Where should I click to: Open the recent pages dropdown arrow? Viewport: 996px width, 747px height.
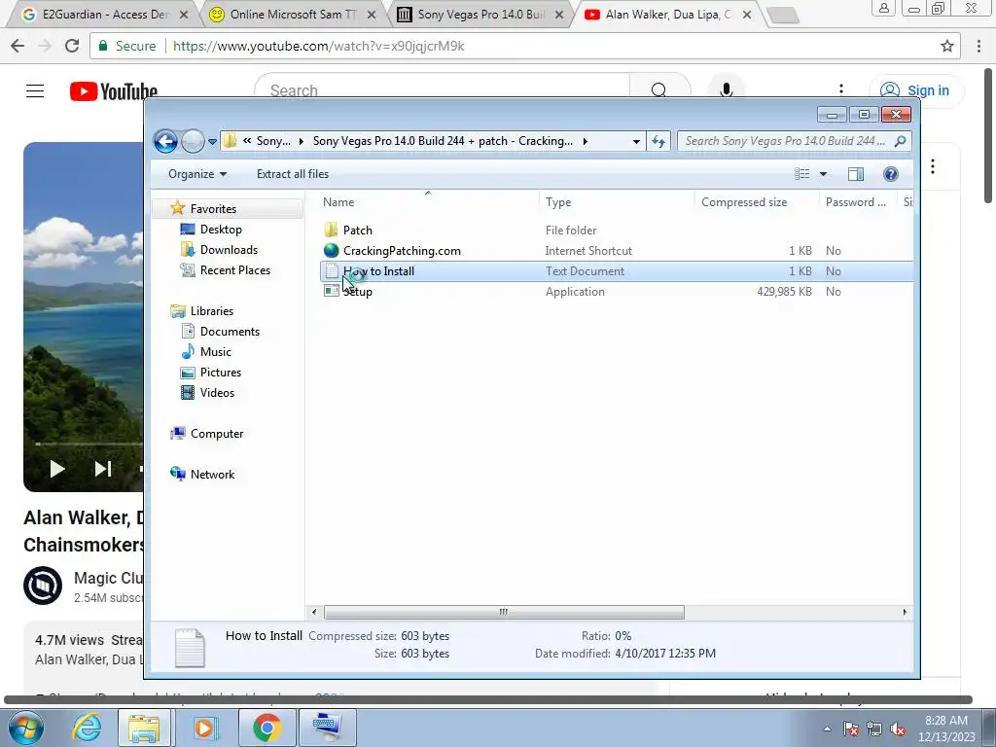pyautogui.click(x=212, y=142)
